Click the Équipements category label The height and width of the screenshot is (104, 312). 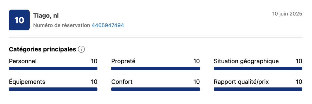coord(27,82)
